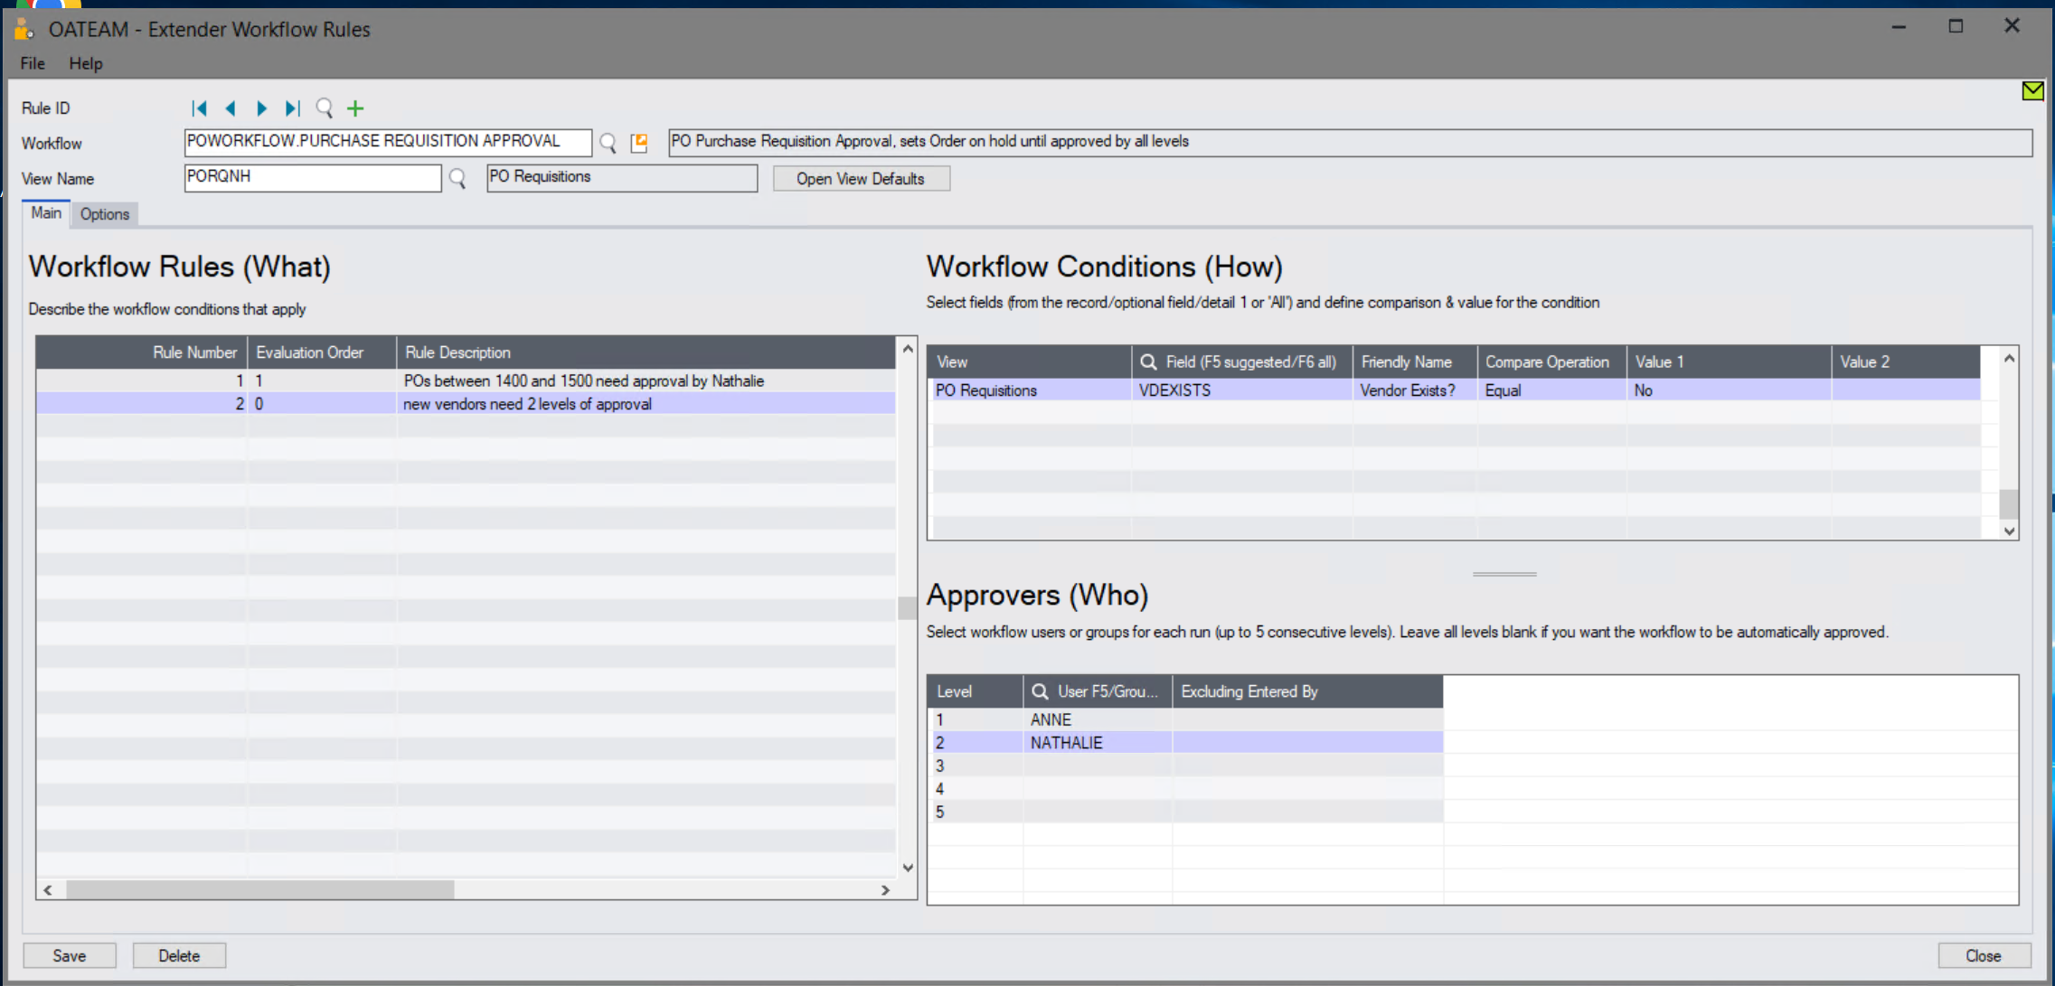Go to previous Rule ID record

[231, 108]
